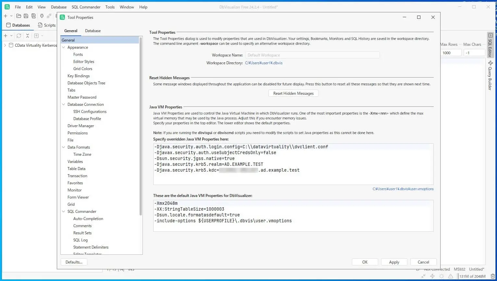
Task: Open the SQL Commander menu in menu bar
Action: point(86,7)
